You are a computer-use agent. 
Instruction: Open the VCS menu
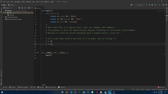point(42,2)
